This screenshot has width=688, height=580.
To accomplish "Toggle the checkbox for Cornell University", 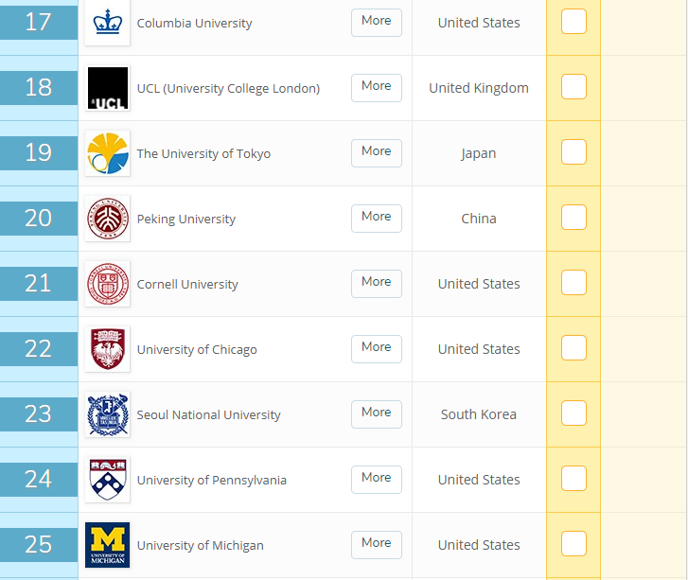I will [x=573, y=283].
